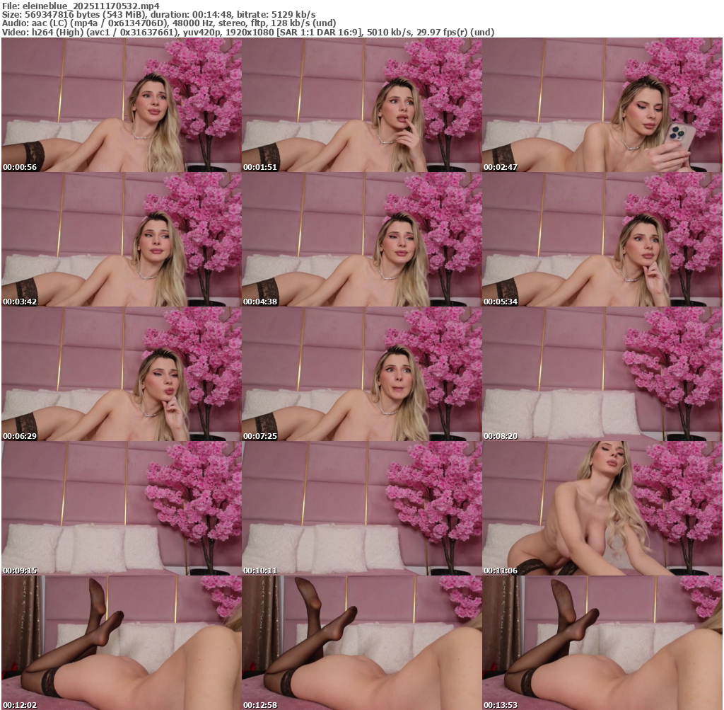The height and width of the screenshot is (710, 724).
Task: Choose the frame labeled 00:03:42
Action: [122, 239]
